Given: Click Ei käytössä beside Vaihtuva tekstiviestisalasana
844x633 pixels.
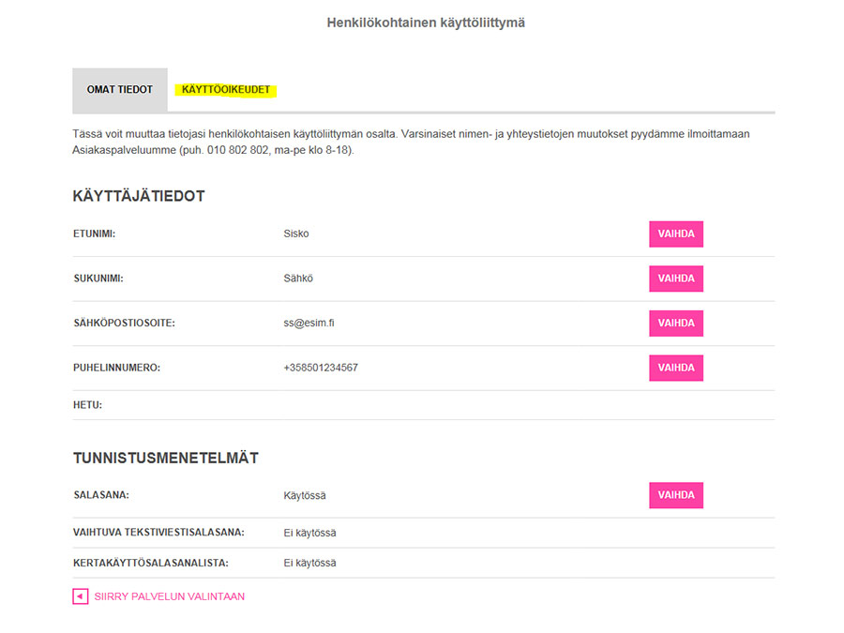Looking at the screenshot, I should pos(310,533).
